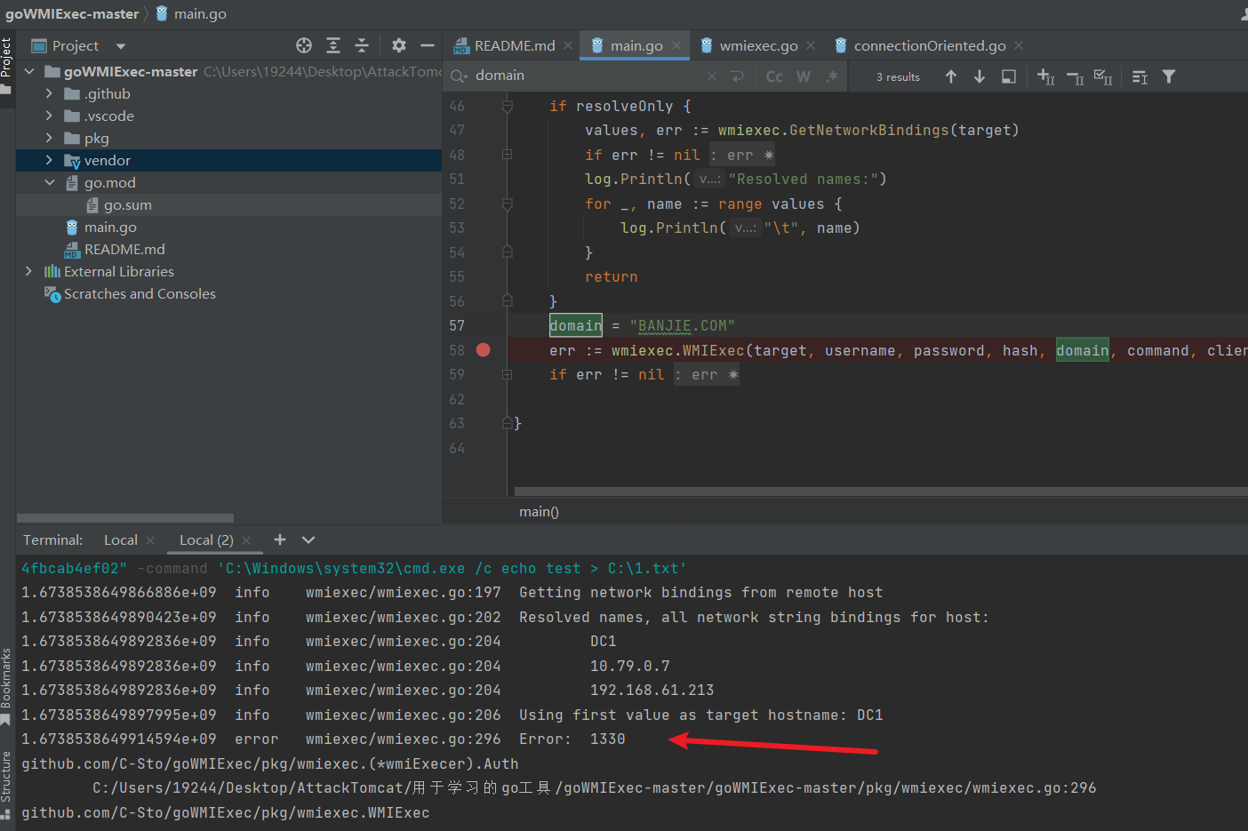
Task: Open Structure tool window side tab
Action: (6, 784)
